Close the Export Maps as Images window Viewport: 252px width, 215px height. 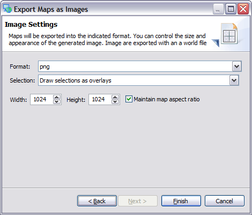pos(243,9)
